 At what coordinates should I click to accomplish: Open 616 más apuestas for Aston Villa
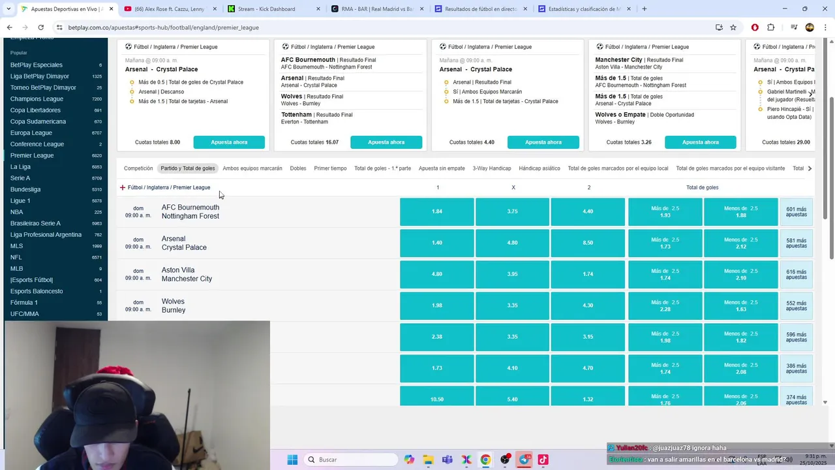click(797, 274)
